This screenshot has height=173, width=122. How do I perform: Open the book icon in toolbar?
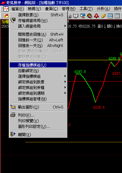(76, 16)
